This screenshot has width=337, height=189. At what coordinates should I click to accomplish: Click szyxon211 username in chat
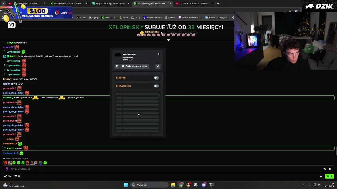tap(8, 47)
